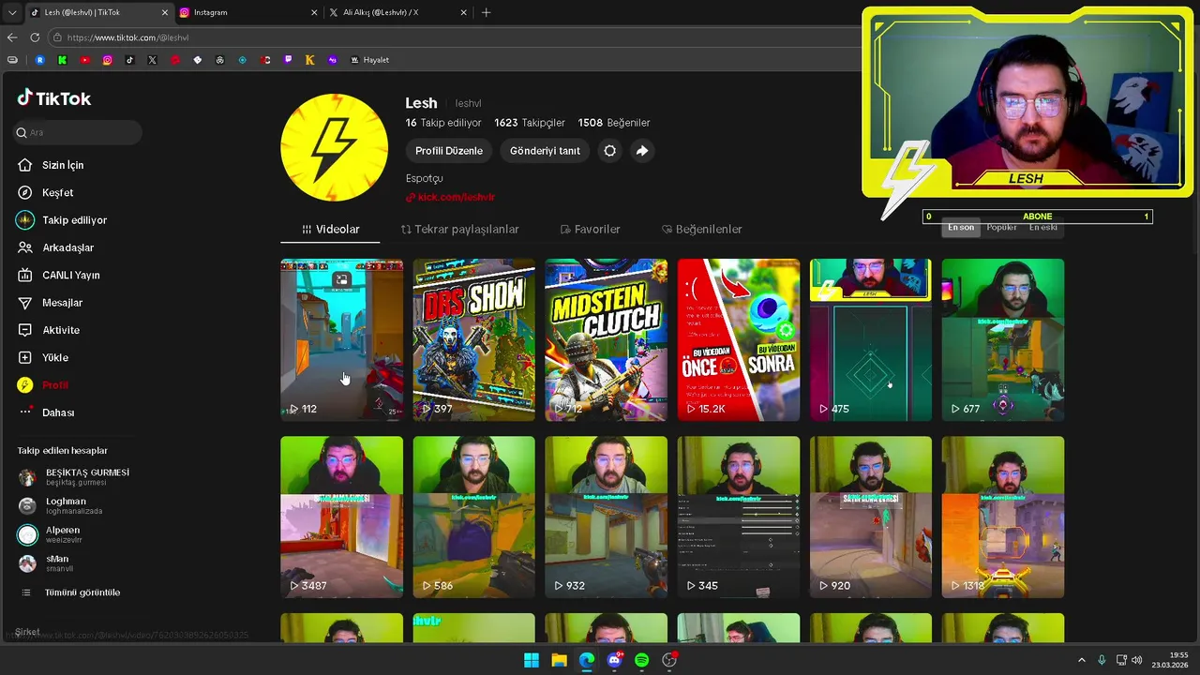Switch to the Instagram browser tab
This screenshot has height=675, width=1200.
[x=246, y=12]
